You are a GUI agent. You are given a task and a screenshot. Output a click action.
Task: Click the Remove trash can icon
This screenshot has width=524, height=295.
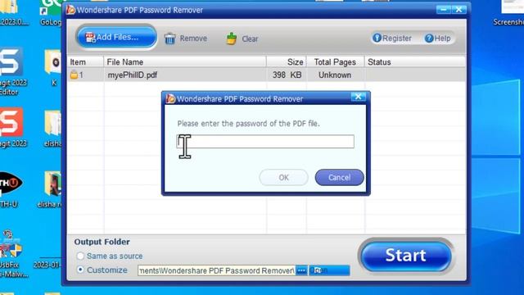point(169,39)
